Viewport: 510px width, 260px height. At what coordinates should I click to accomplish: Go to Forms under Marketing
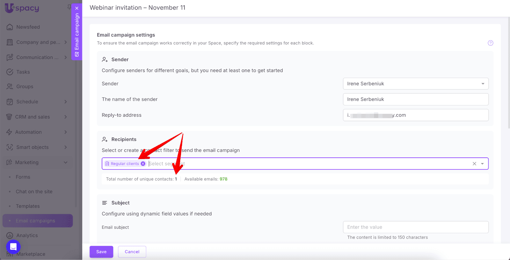23,177
